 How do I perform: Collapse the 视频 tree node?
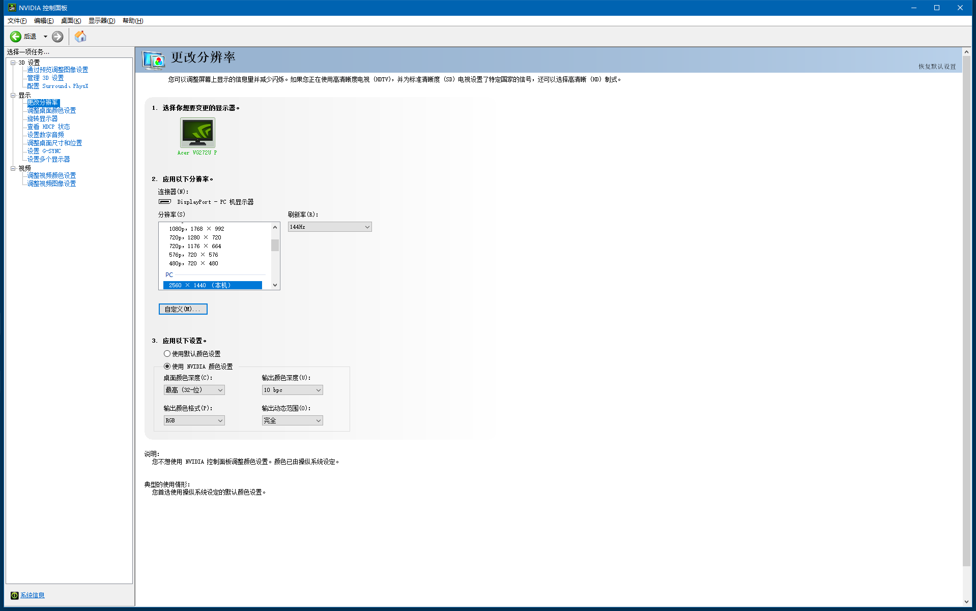tap(13, 168)
